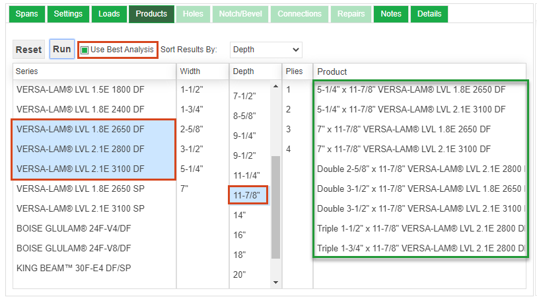This screenshot has width=537, height=299.
Task: Select series VERSA-LAM LVL 2.1E 2800 DF
Action: pos(94,149)
